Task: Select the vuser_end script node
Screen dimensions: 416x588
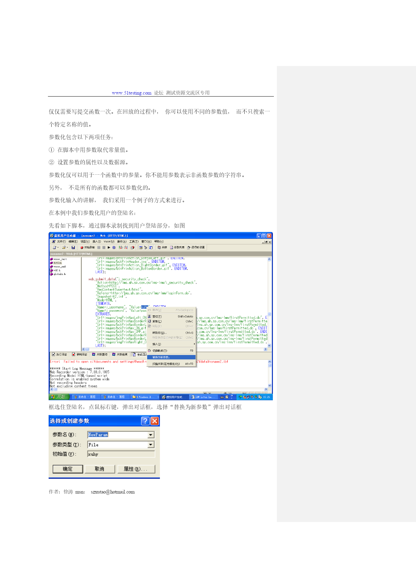Action: tap(58, 267)
